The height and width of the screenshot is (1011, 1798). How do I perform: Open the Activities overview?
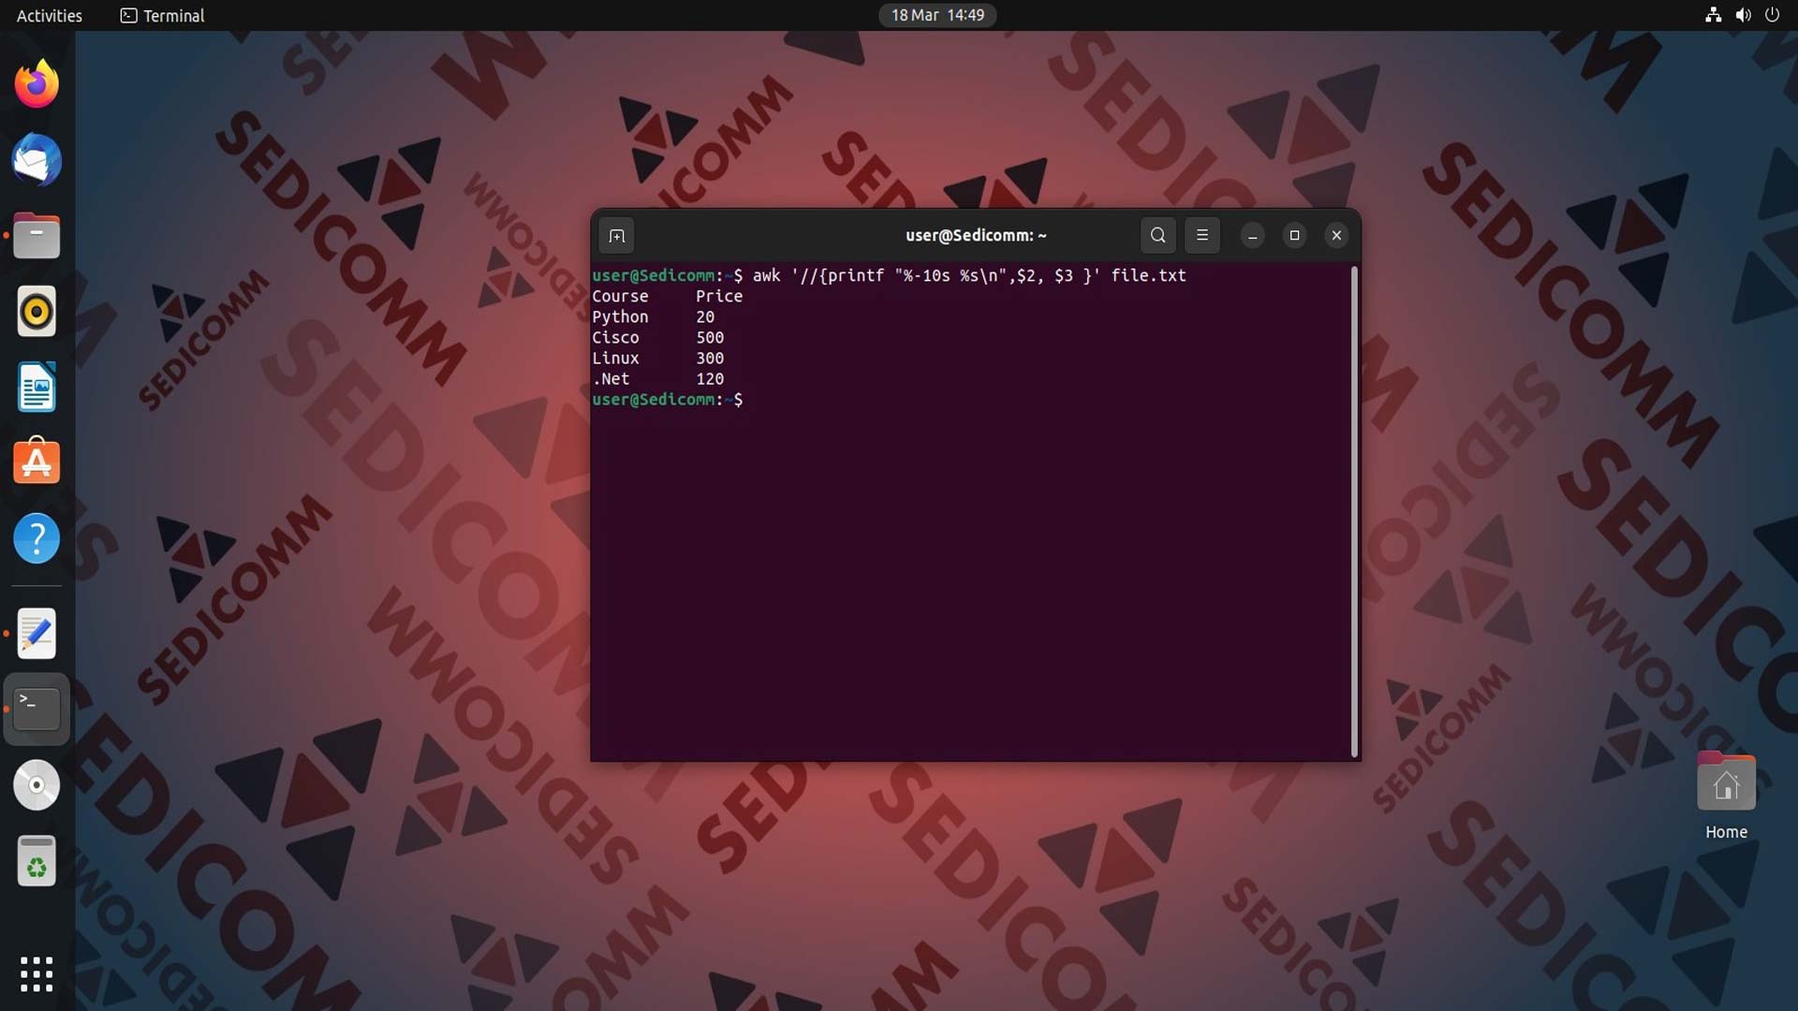(50, 15)
